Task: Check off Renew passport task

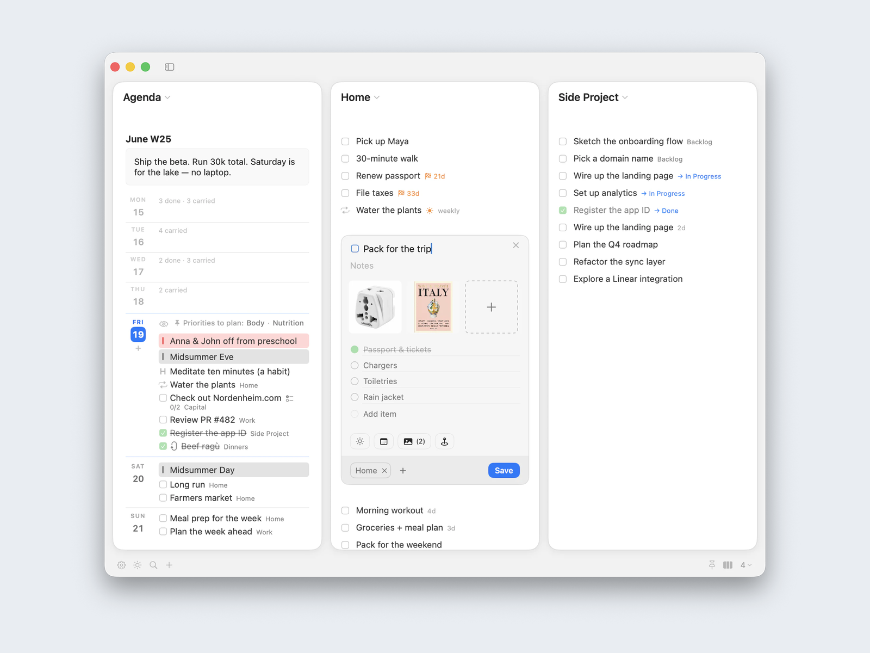Action: point(345,176)
